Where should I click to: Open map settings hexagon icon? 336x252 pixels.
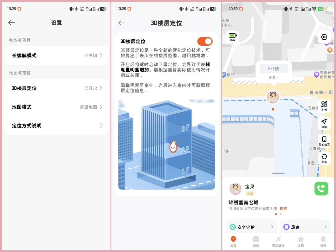[x=324, y=37]
